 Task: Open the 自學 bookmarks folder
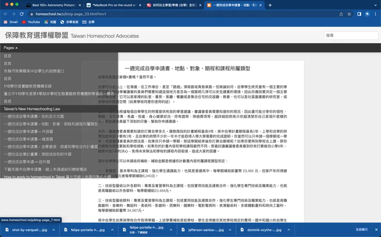[x=89, y=22]
